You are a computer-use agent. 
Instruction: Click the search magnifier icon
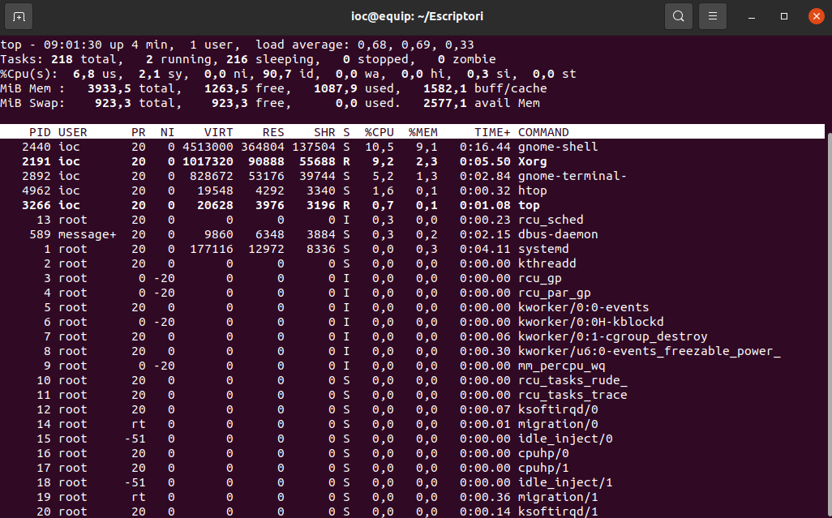[678, 16]
